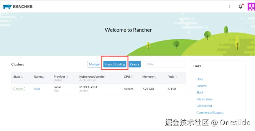The image size is (255, 131).
Task: Open the Commercial Support link
Action: (210, 113)
